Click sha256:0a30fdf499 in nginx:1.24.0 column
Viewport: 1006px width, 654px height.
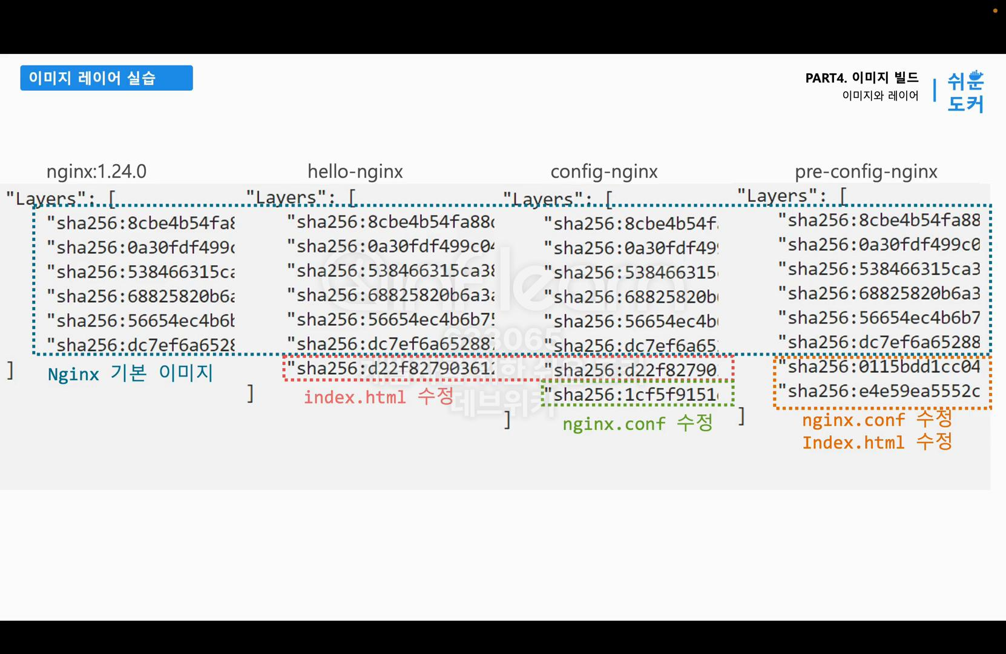click(x=140, y=248)
